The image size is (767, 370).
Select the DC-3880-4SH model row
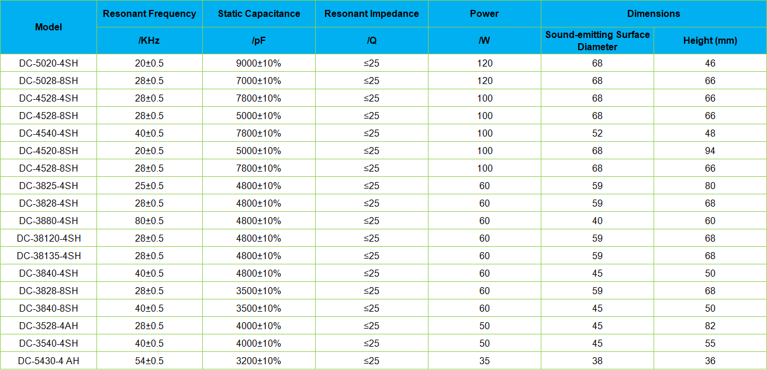coord(49,221)
